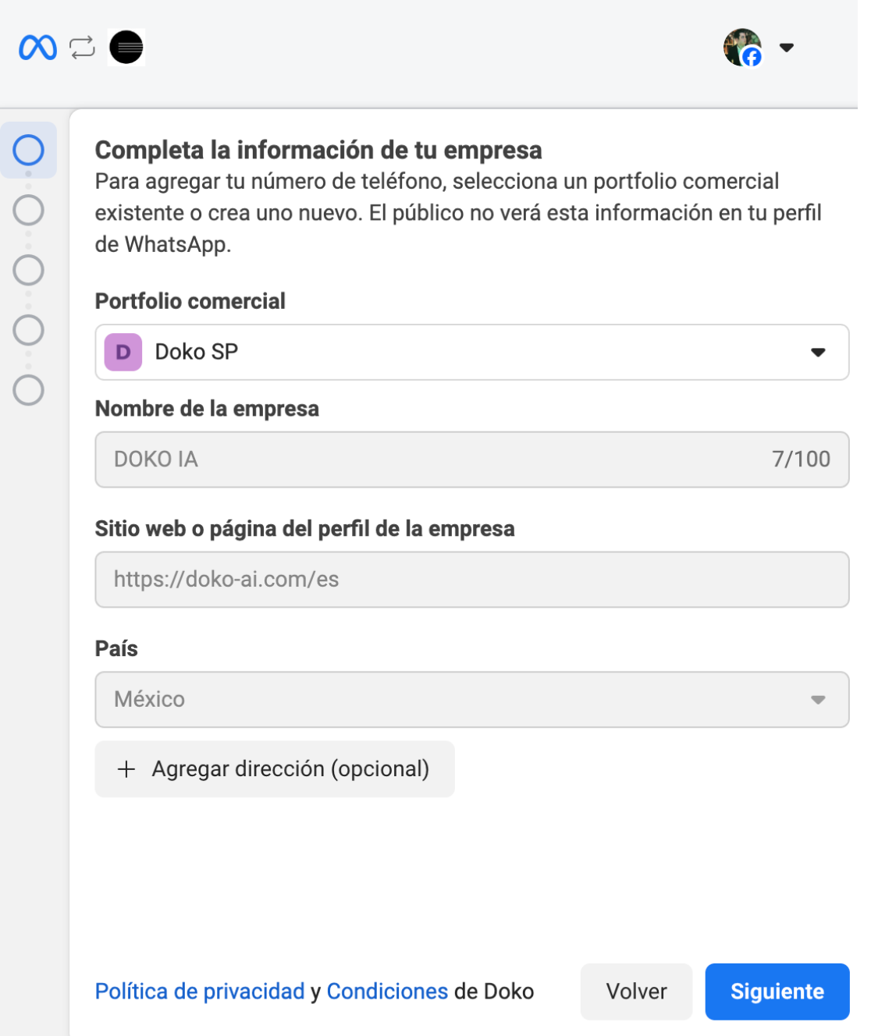The height and width of the screenshot is (1036, 871).
Task: Click the Nombre de la empresa field
Action: click(471, 459)
